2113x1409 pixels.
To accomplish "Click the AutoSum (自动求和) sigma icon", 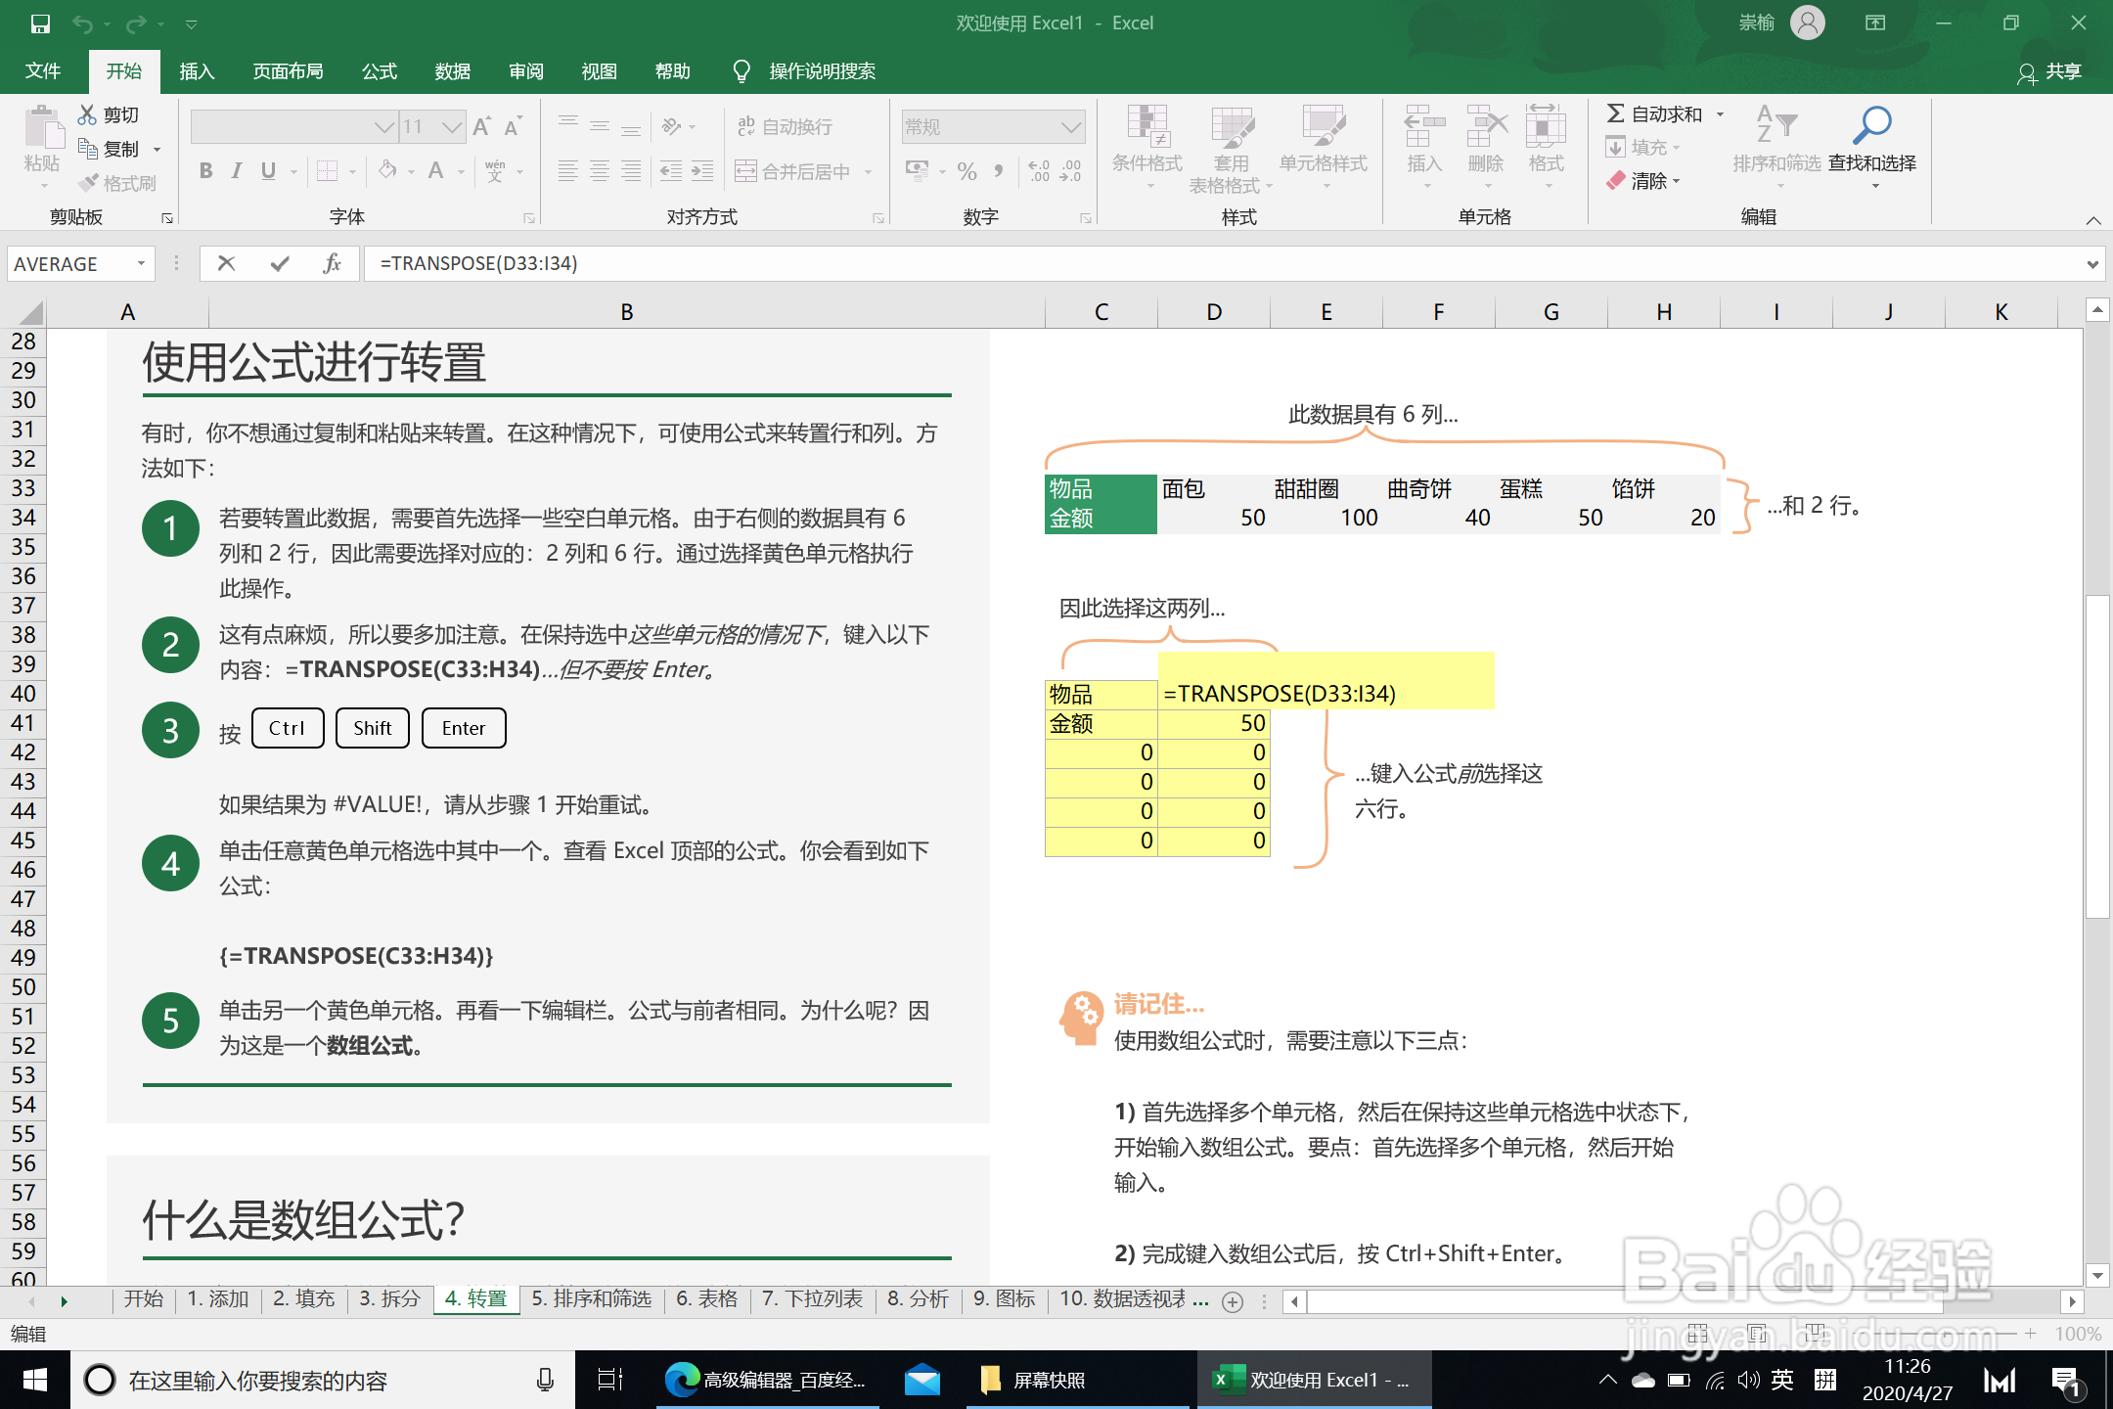I will [1616, 114].
